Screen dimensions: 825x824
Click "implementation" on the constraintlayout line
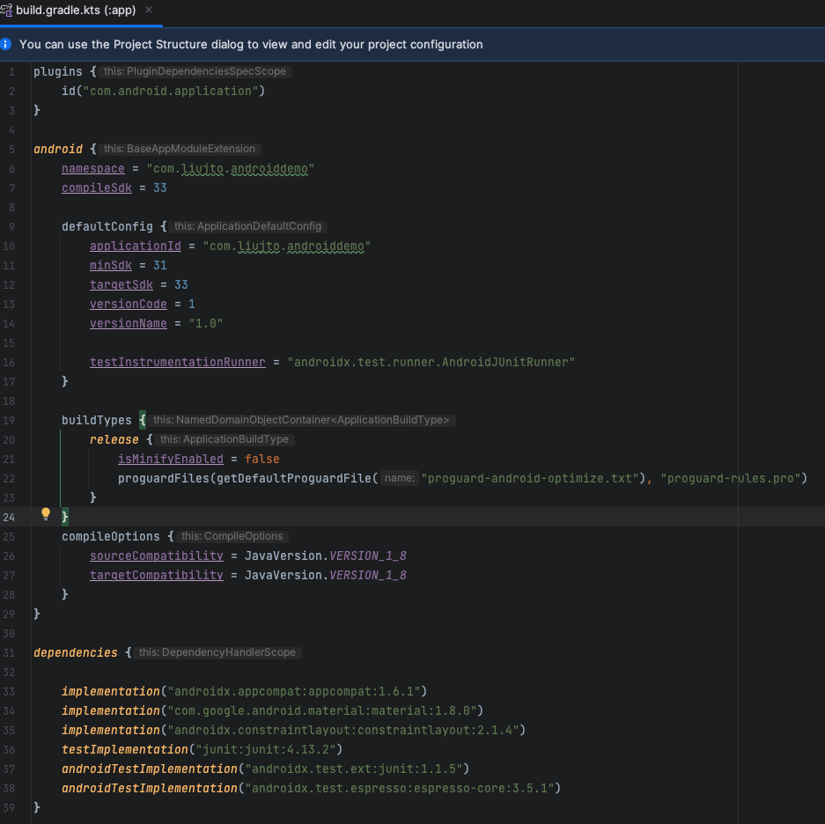click(x=110, y=731)
